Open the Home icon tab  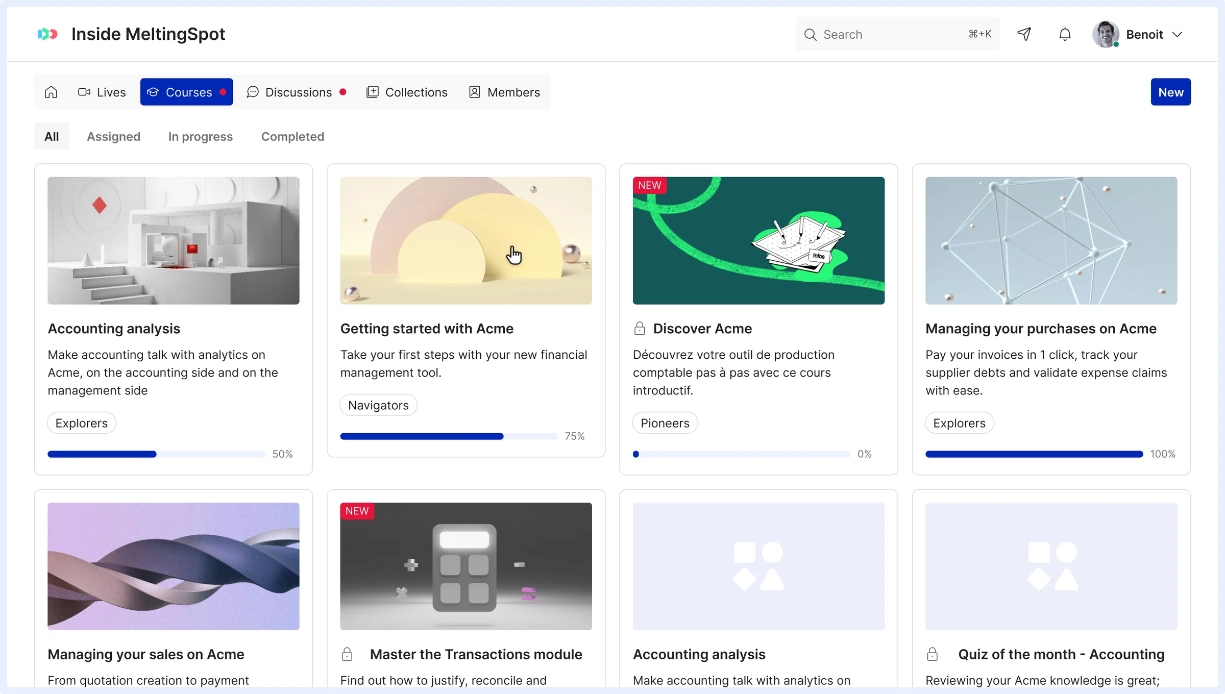[x=51, y=92]
